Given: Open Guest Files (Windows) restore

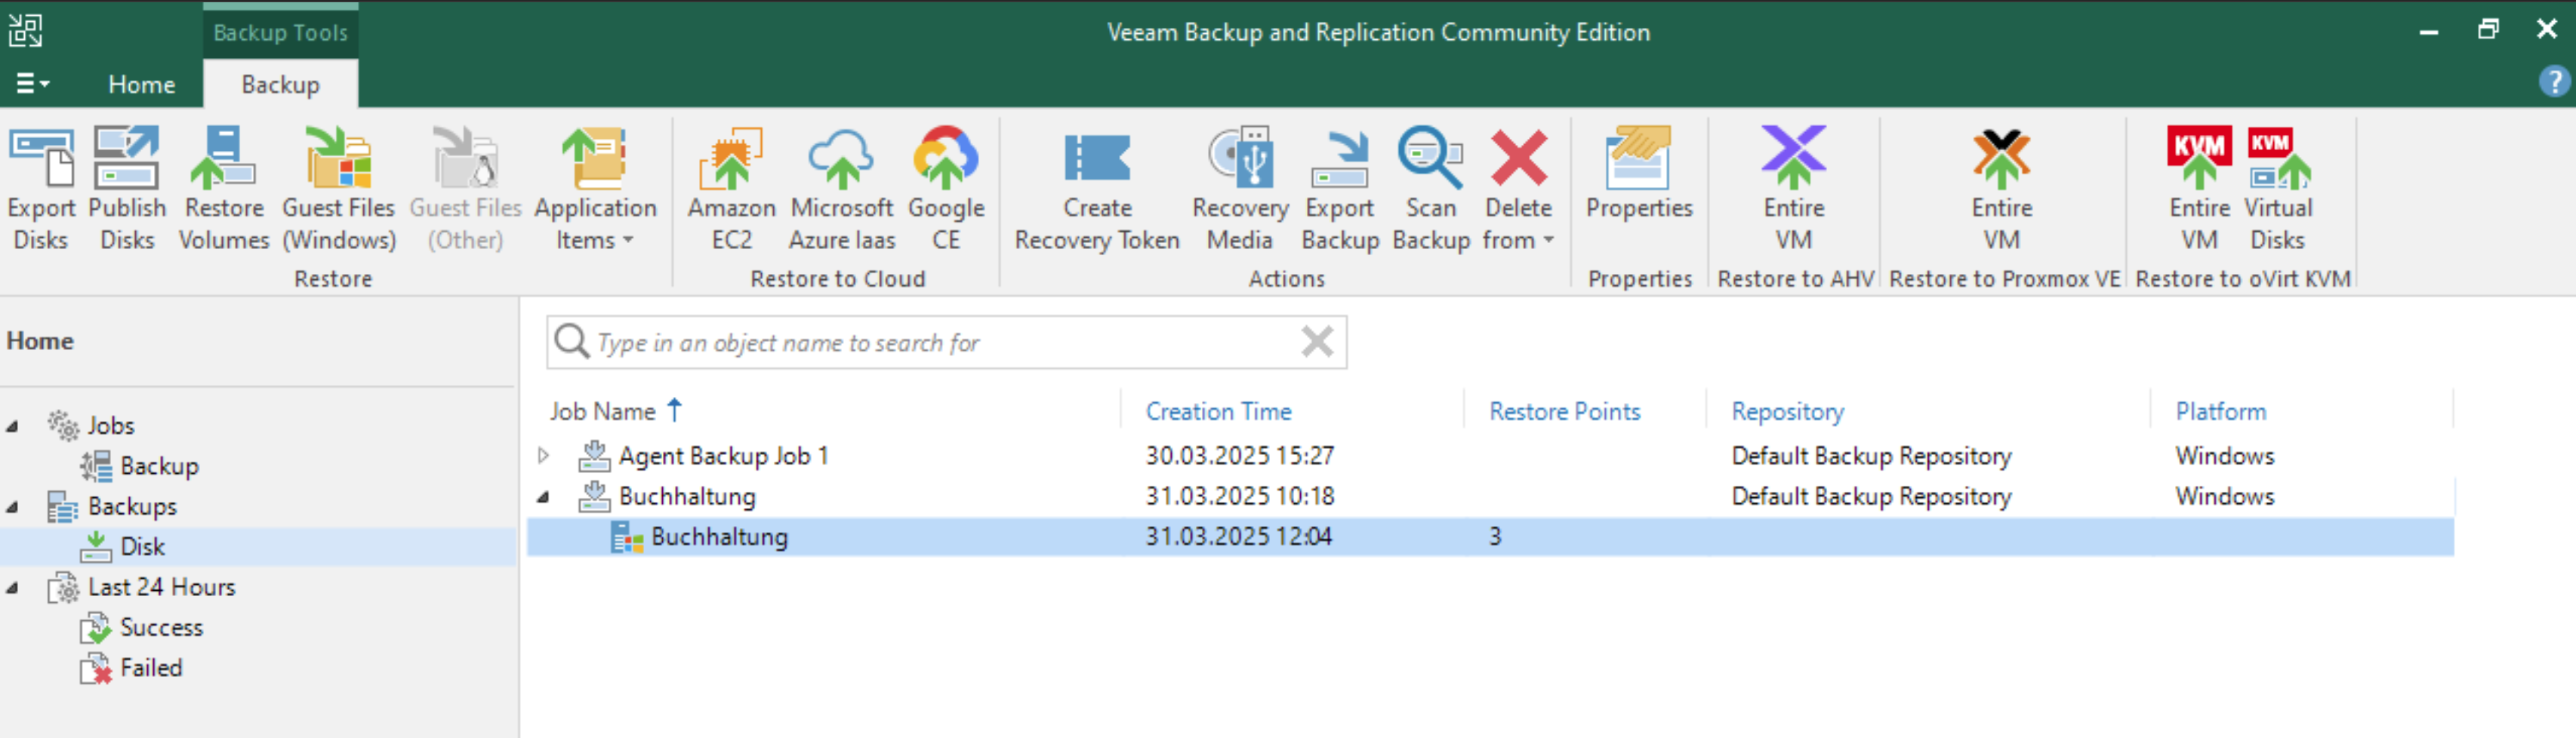Looking at the screenshot, I should click(x=339, y=189).
